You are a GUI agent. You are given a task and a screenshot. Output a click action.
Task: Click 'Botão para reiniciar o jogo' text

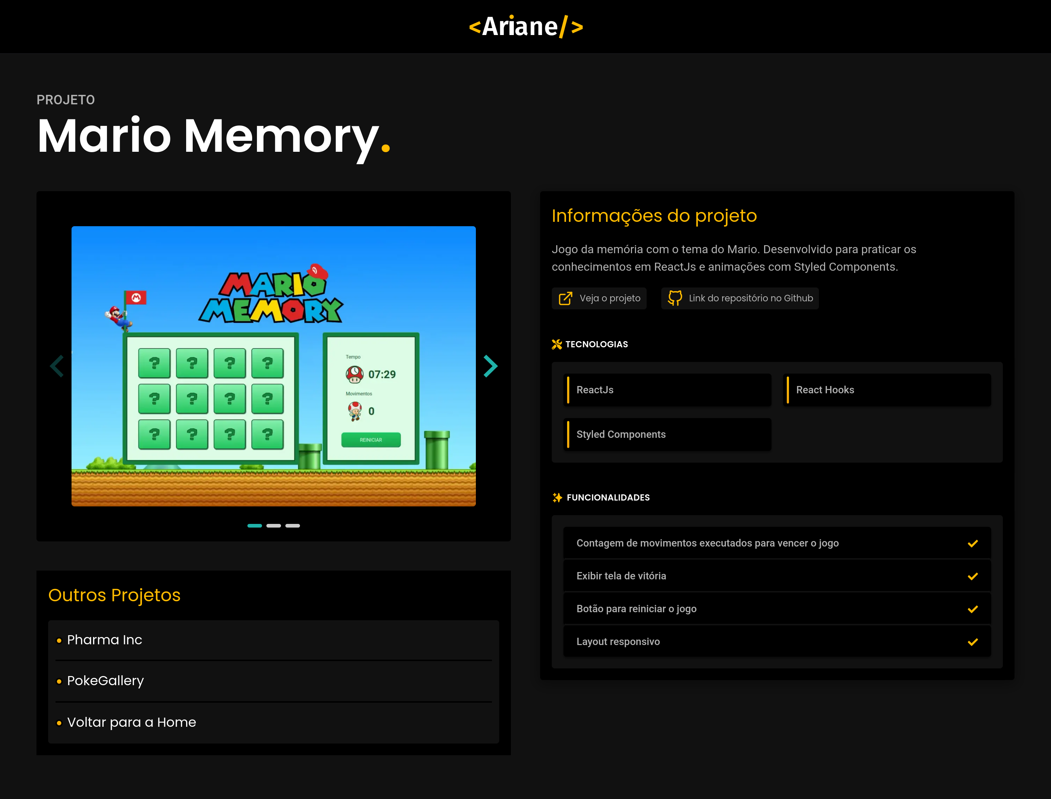[636, 609]
